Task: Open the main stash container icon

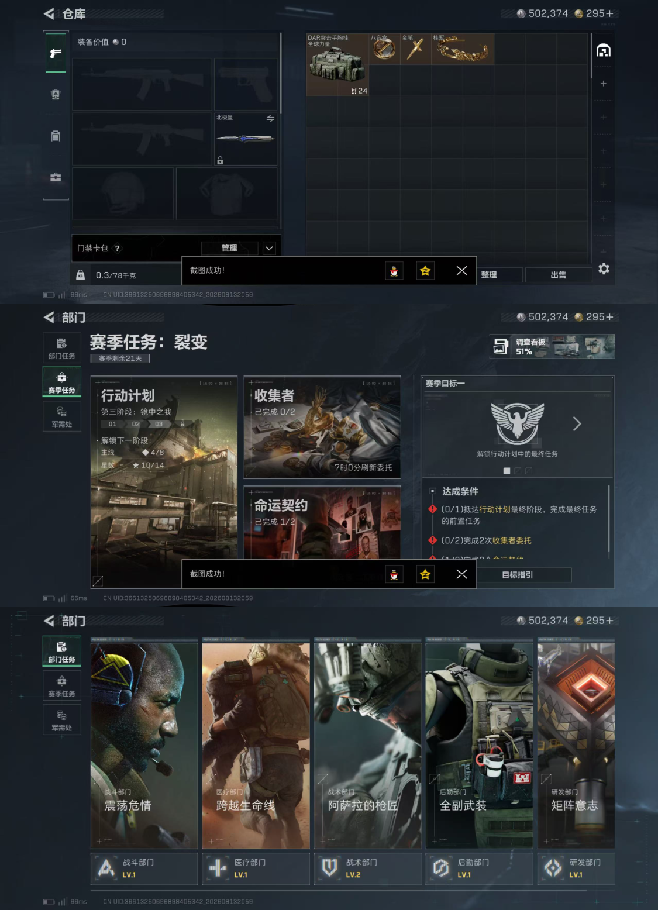Action: [x=603, y=51]
